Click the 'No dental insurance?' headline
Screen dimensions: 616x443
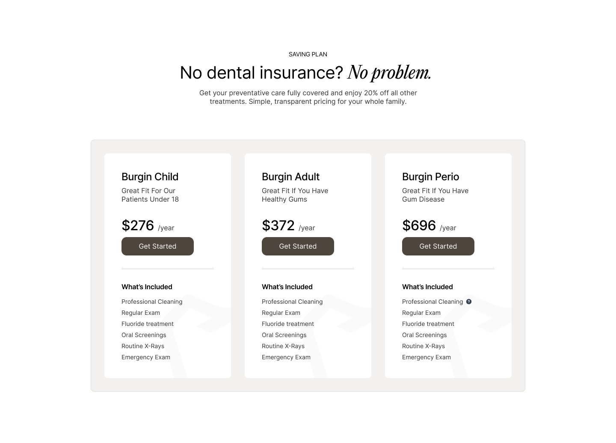261,73
